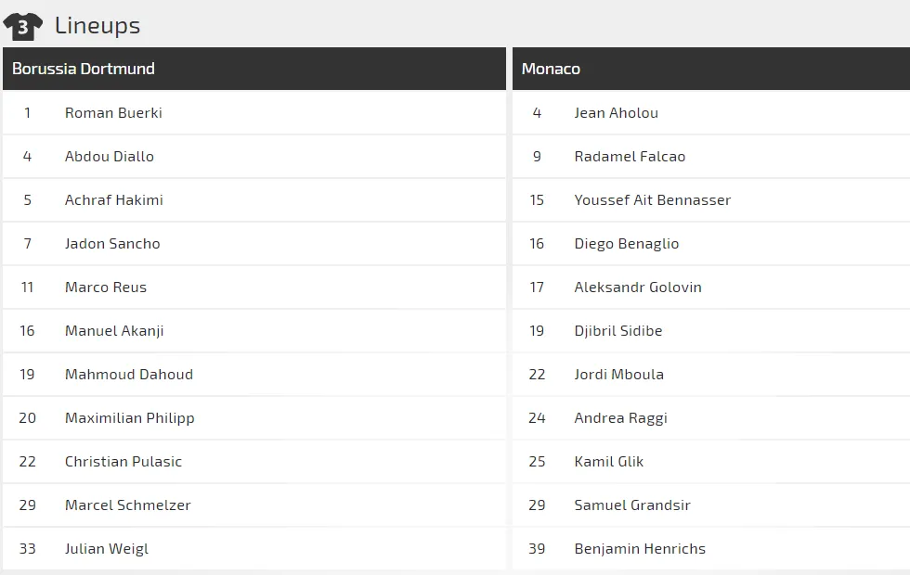Click Christian Pulasic player name
This screenshot has width=910, height=575.
coord(123,462)
